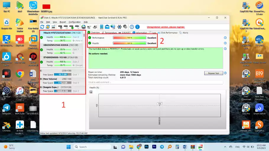
Task: Click the Performance 100% bar
Action: 129,38
